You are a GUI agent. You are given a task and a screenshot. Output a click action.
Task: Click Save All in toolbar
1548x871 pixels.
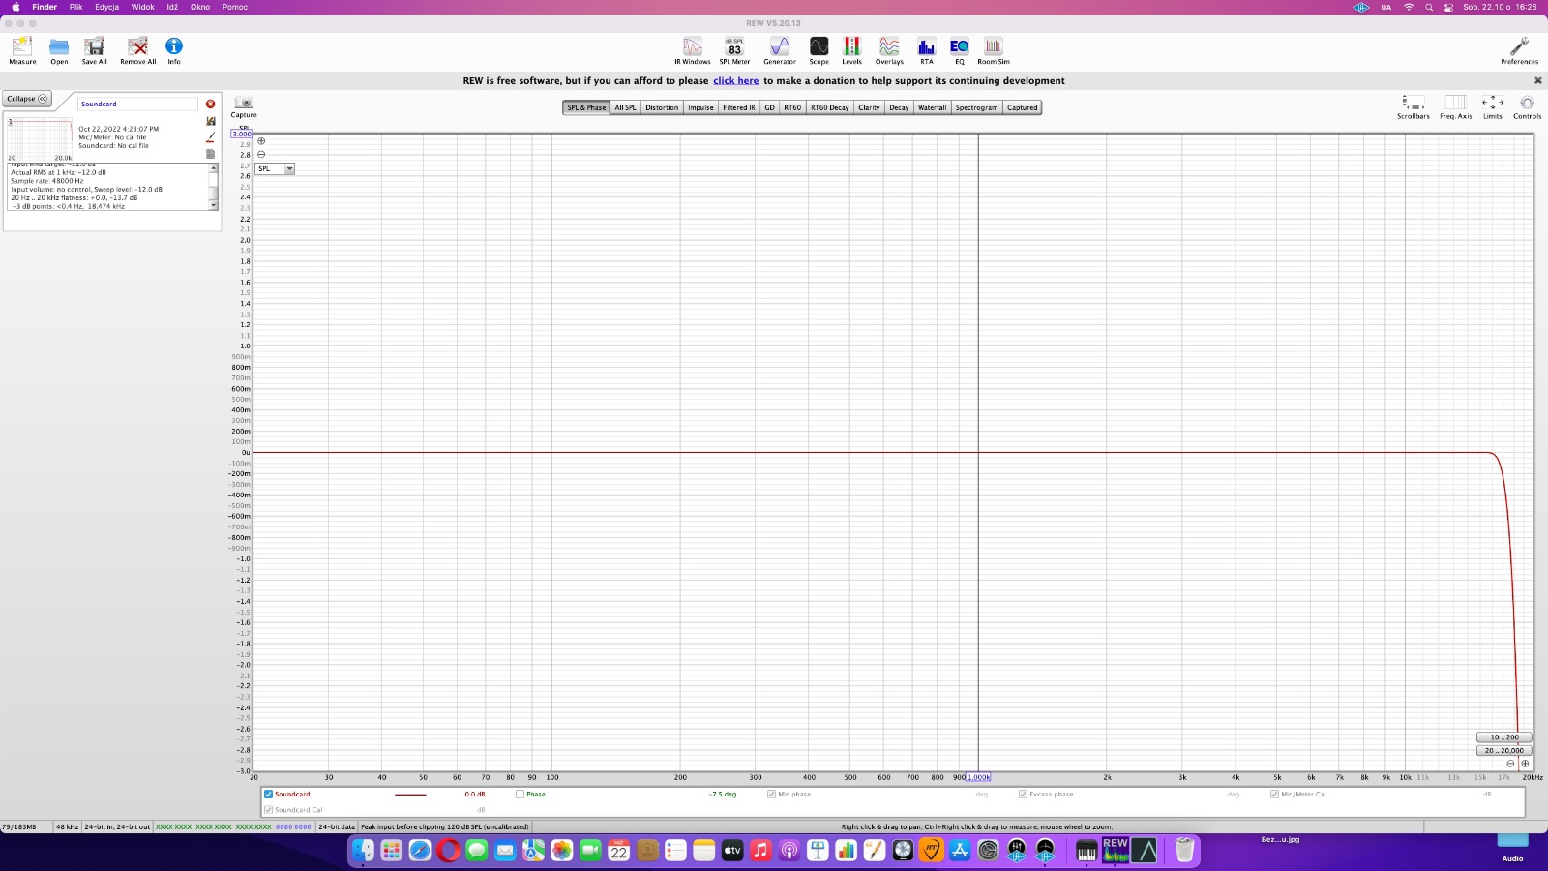[x=94, y=50]
